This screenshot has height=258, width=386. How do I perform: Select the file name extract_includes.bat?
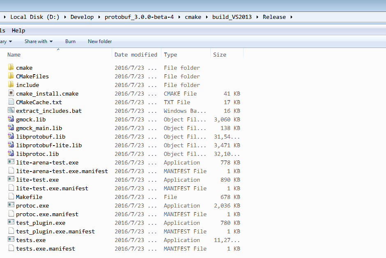49,111
